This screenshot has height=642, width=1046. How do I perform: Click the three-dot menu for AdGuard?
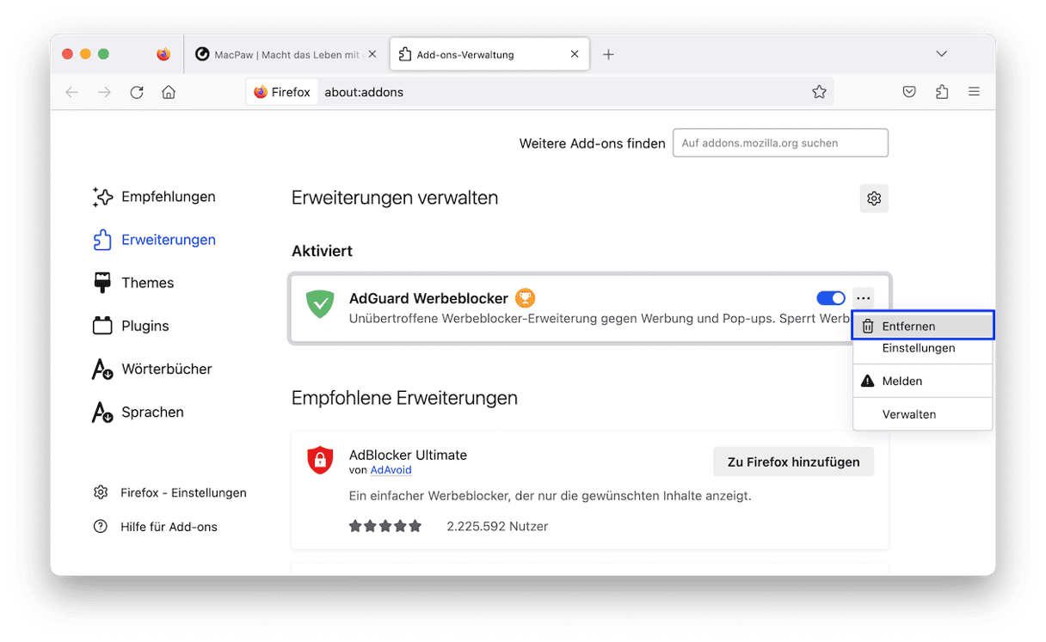pos(864,298)
